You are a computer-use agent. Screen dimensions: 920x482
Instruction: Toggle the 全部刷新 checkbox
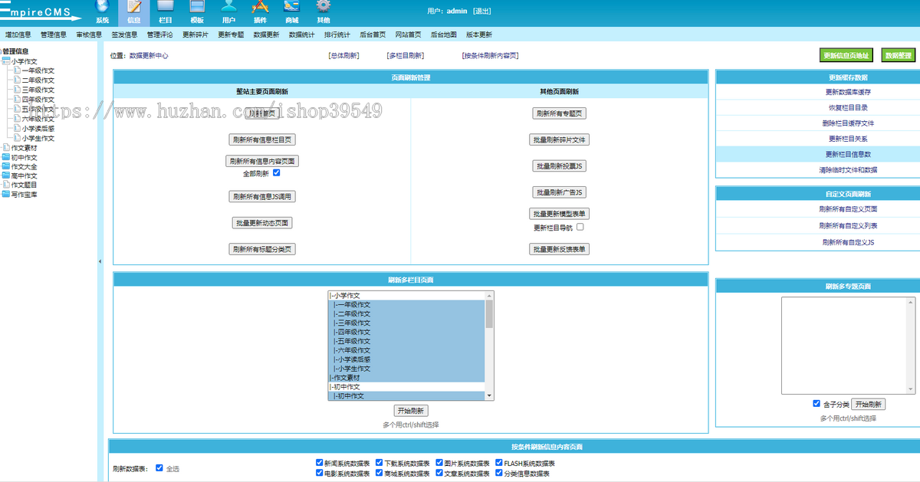pyautogui.click(x=277, y=173)
